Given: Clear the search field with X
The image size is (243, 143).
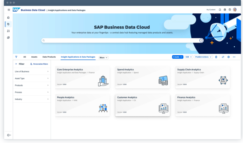Looking at the screenshot, I should [201, 40].
